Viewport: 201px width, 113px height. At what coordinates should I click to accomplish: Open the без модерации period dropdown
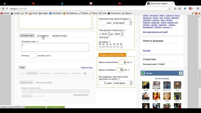click(x=122, y=83)
